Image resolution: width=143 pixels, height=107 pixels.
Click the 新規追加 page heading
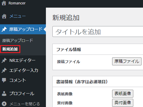pyautogui.click(x=66, y=18)
